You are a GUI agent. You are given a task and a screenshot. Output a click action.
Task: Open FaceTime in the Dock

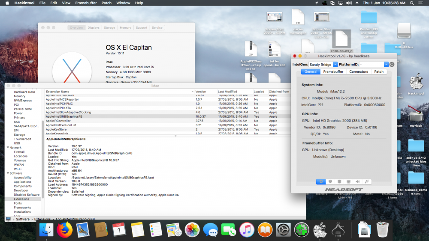coord(229,230)
